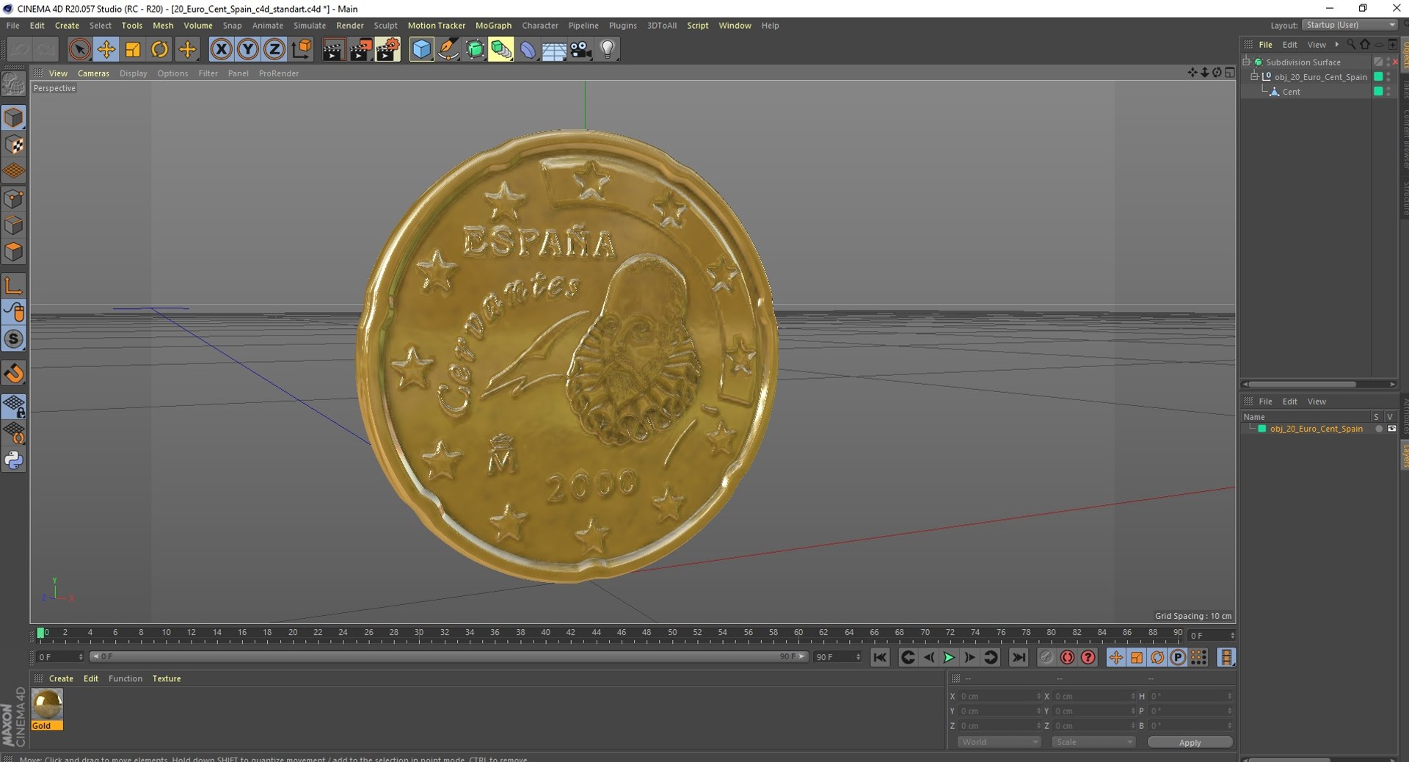1409x762 pixels.
Task: Open the Python icon in left toolbar
Action: tap(14, 460)
